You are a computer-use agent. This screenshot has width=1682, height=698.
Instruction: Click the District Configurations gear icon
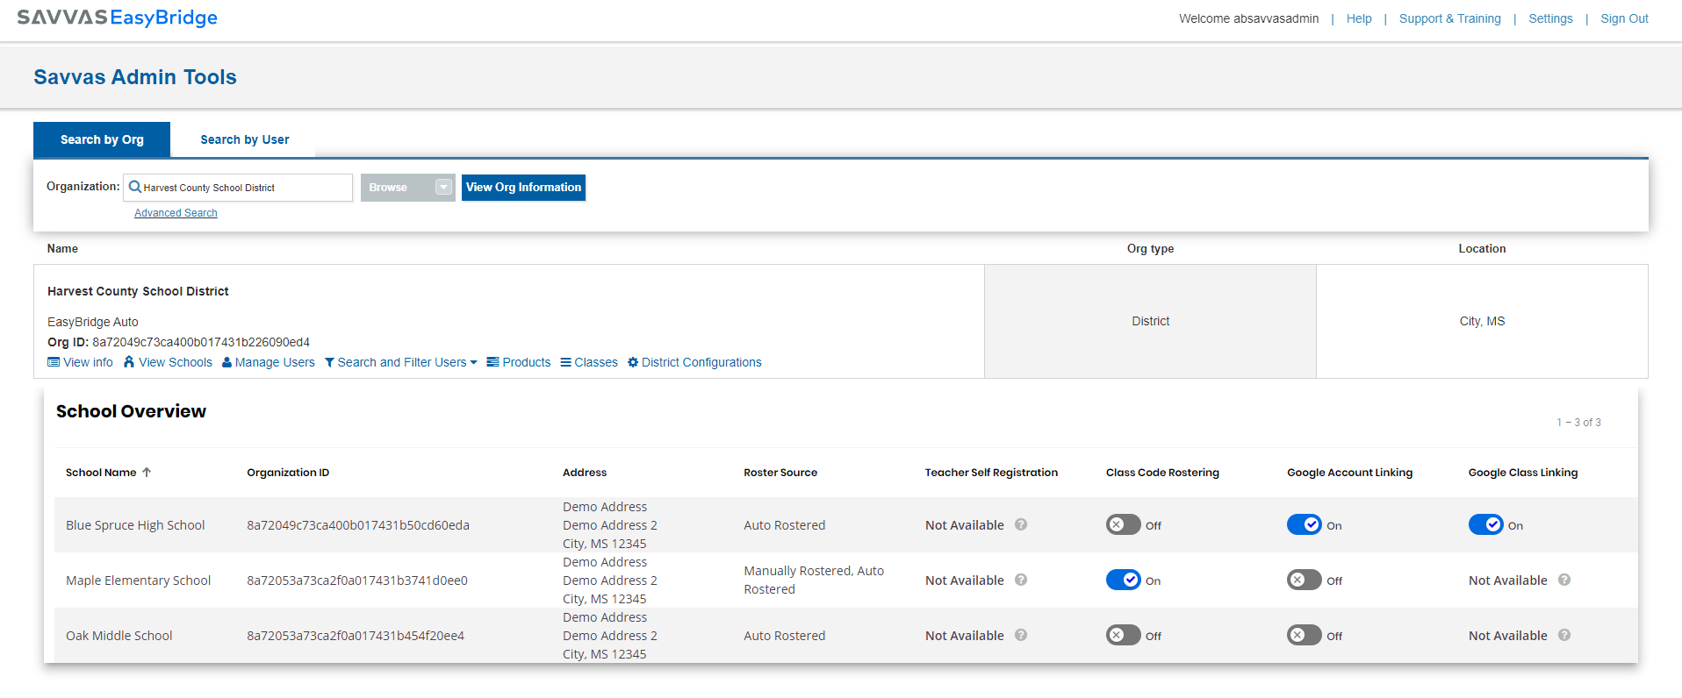(633, 362)
